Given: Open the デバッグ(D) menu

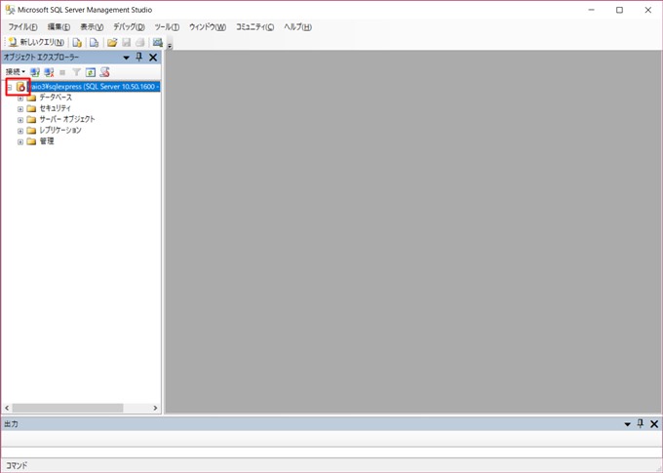Looking at the screenshot, I should click(x=129, y=27).
